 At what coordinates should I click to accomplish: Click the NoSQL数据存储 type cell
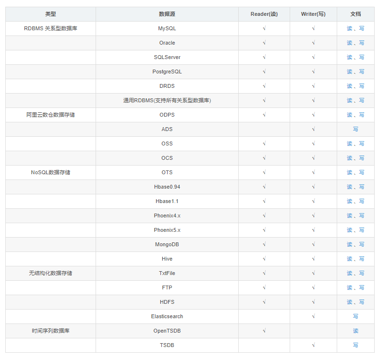(x=50, y=172)
